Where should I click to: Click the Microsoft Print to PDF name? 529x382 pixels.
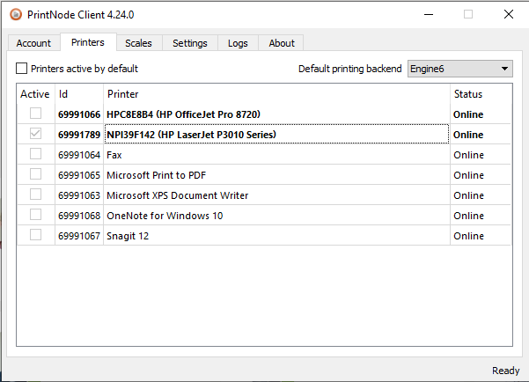[x=156, y=175]
